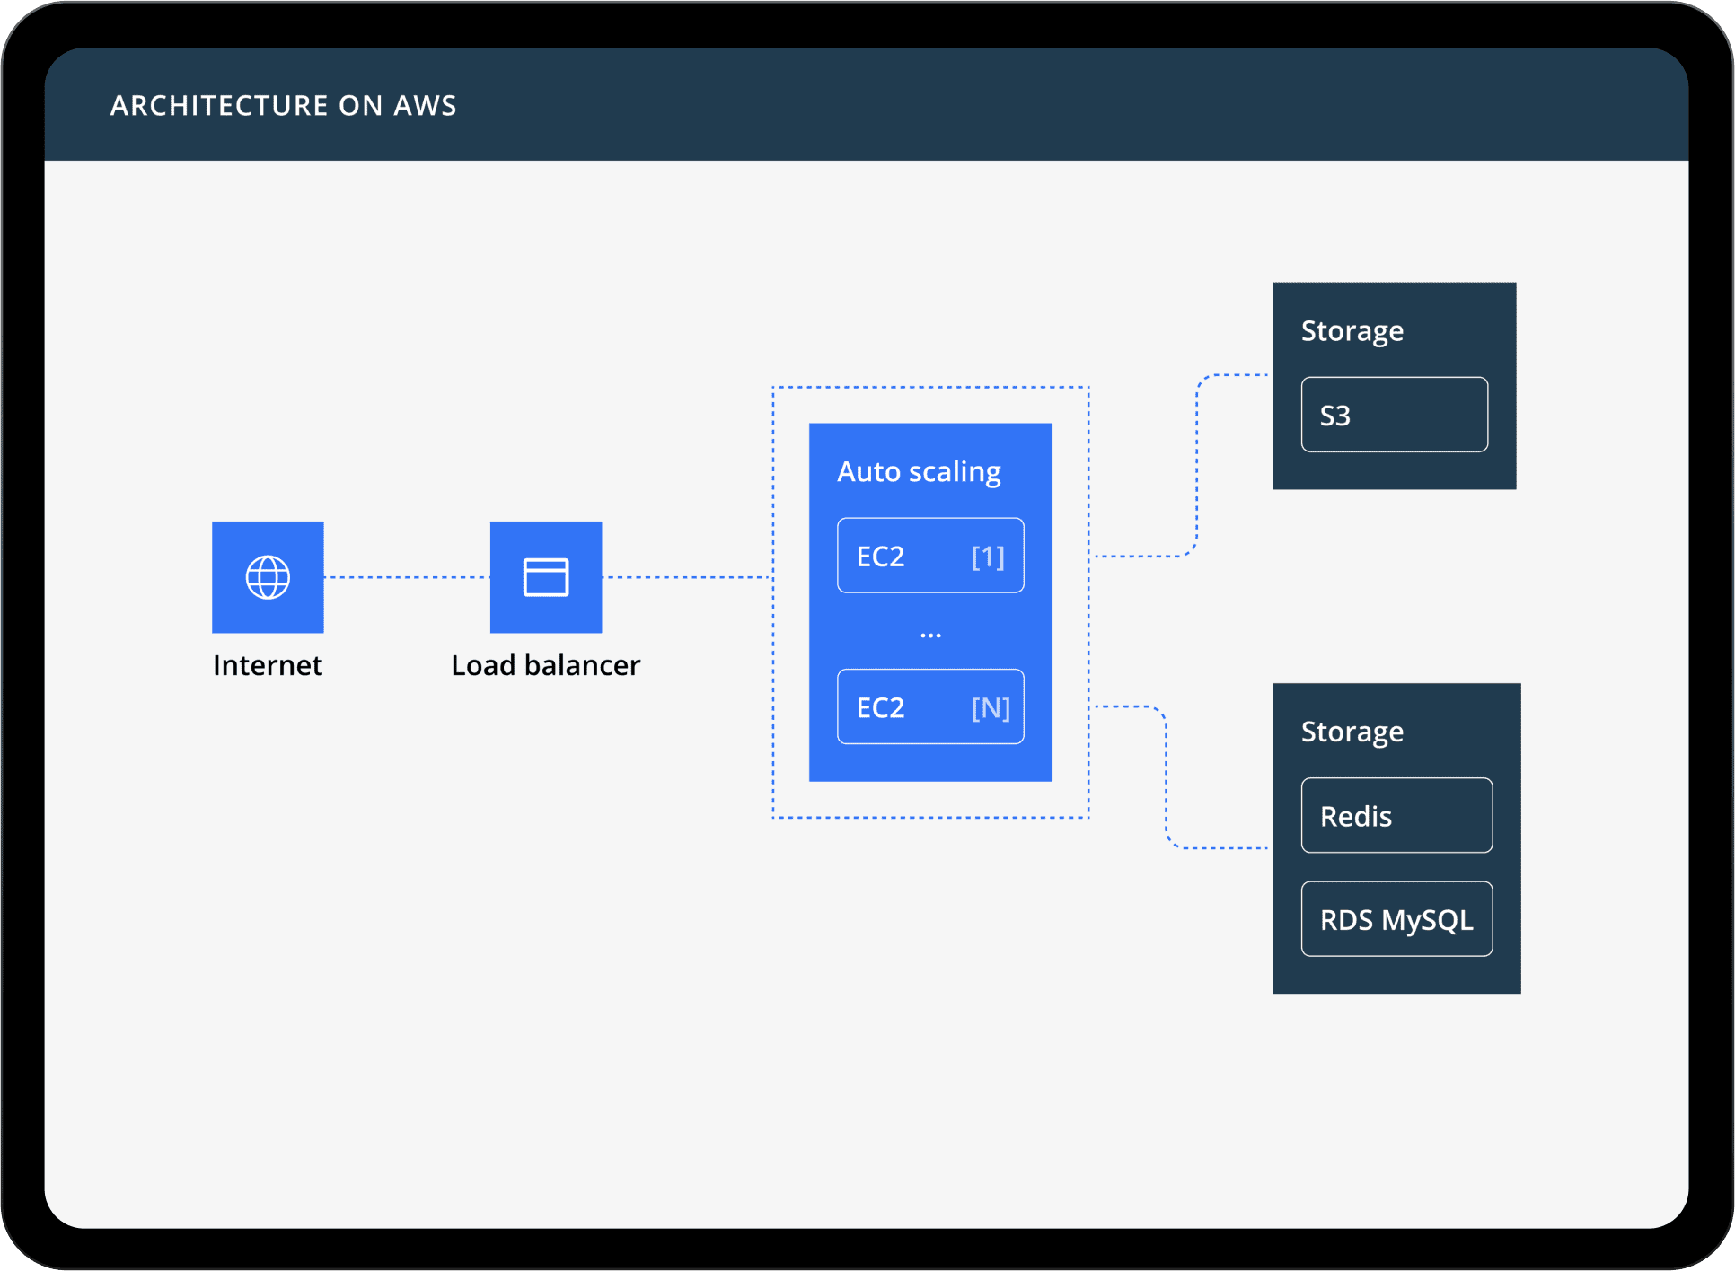This screenshot has height=1271, width=1735.
Task: Click the "ARCHITECTURE ON AWS" title
Action: (x=284, y=106)
